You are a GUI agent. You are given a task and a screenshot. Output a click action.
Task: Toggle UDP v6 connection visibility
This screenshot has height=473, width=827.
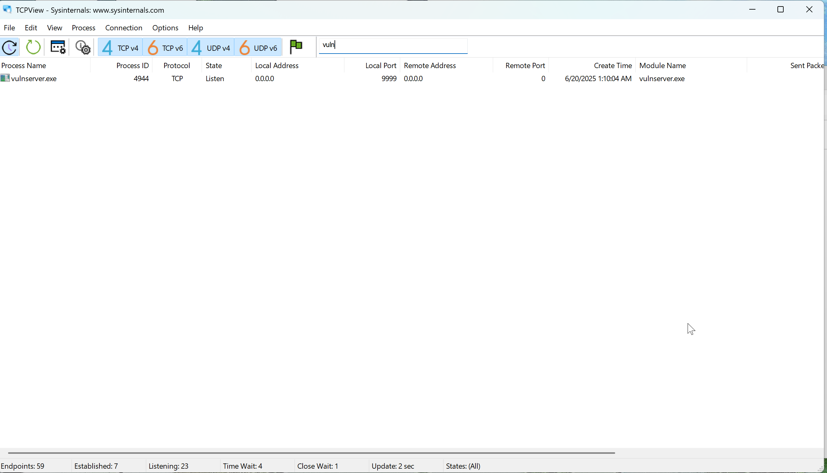[258, 47]
